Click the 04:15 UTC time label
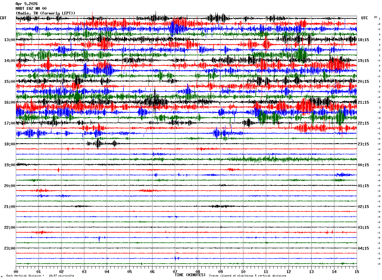The width and height of the screenshot is (382, 280). (363, 248)
